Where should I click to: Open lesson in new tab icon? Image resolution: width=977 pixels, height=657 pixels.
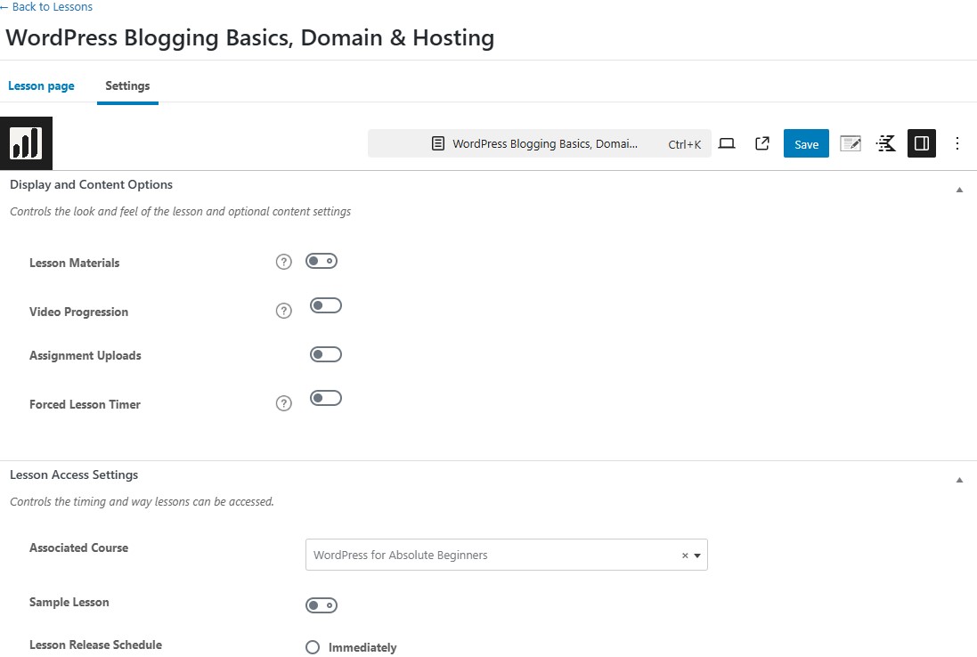[762, 144]
